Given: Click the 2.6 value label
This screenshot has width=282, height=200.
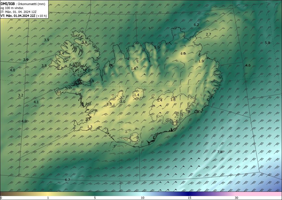Looking at the screenshot, I should click(x=84, y=43).
